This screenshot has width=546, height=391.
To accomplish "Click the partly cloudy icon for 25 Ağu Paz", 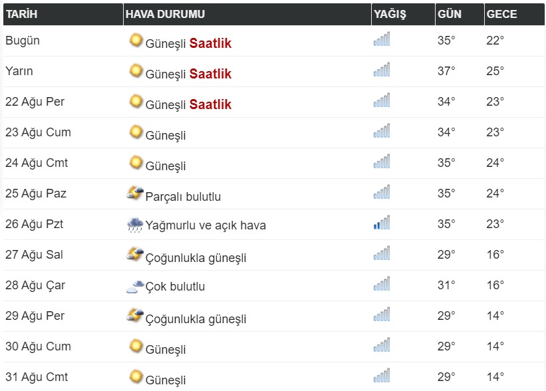I will tap(135, 193).
